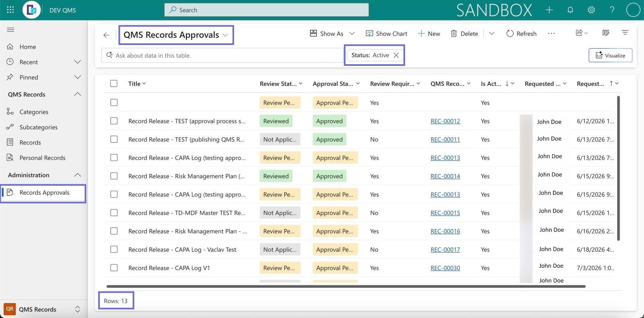Open notifications bell icon

click(x=570, y=10)
